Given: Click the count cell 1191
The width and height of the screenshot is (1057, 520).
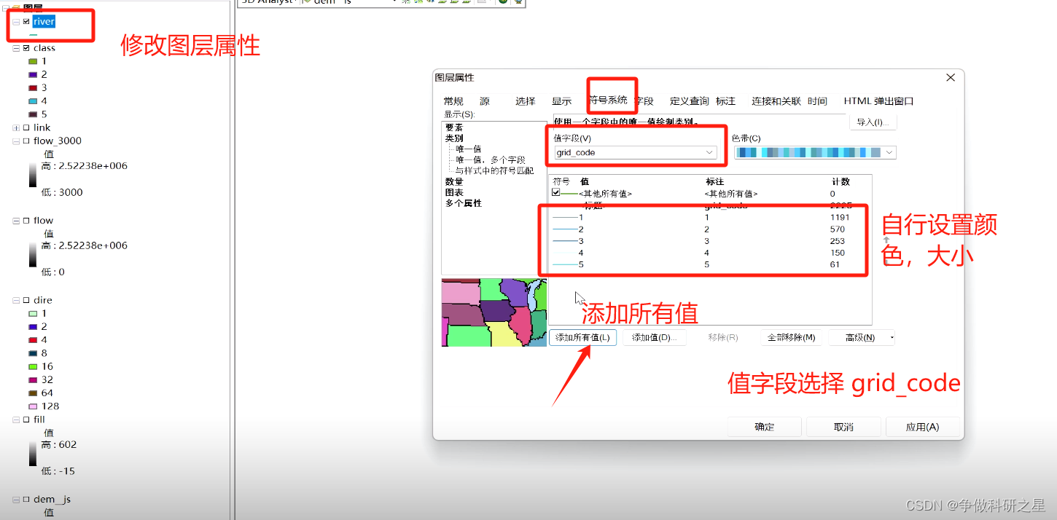Looking at the screenshot, I should [x=840, y=217].
